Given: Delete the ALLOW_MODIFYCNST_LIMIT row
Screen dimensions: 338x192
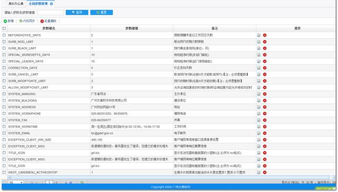Looking at the screenshot, I should [x=265, y=88].
